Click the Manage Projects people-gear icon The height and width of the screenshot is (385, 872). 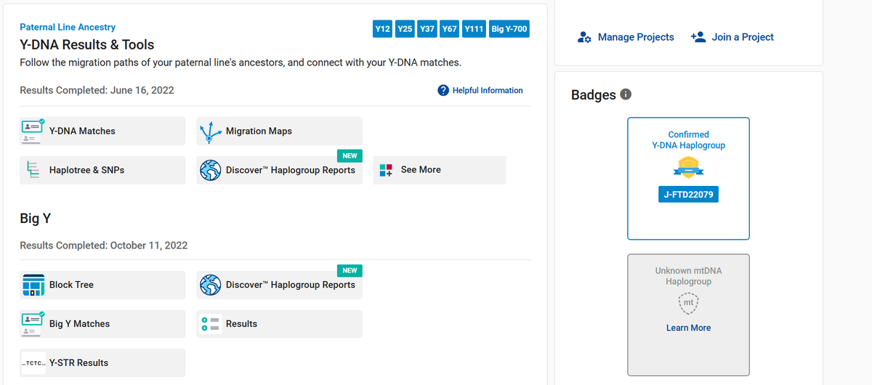[584, 37]
